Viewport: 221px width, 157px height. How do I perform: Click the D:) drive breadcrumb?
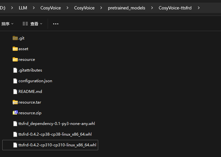coord(3,8)
